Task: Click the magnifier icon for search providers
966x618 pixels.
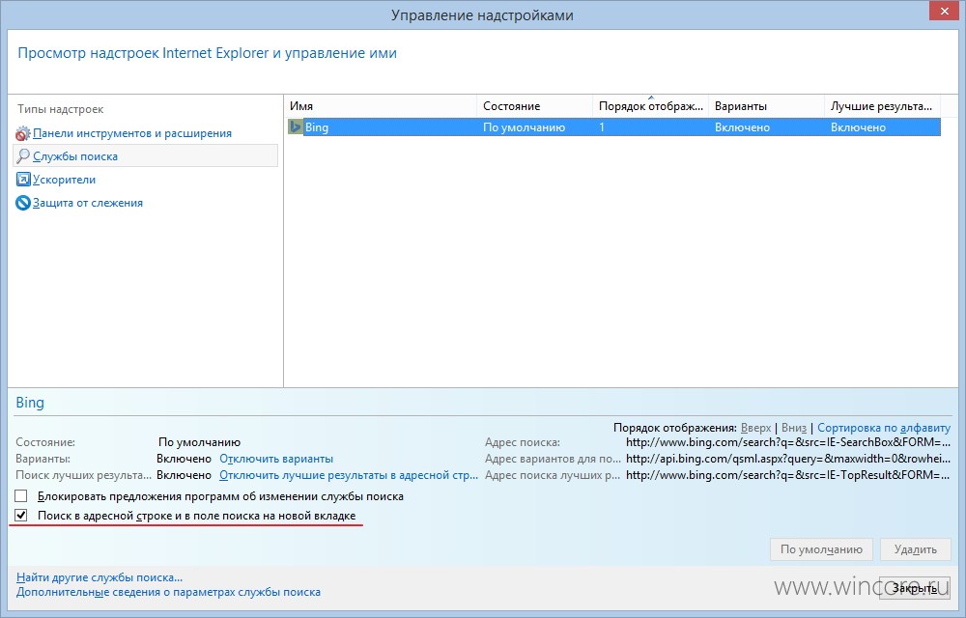Action: click(23, 156)
